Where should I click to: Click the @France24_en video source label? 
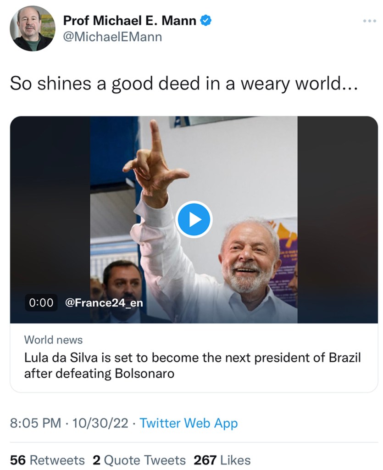pos(105,302)
